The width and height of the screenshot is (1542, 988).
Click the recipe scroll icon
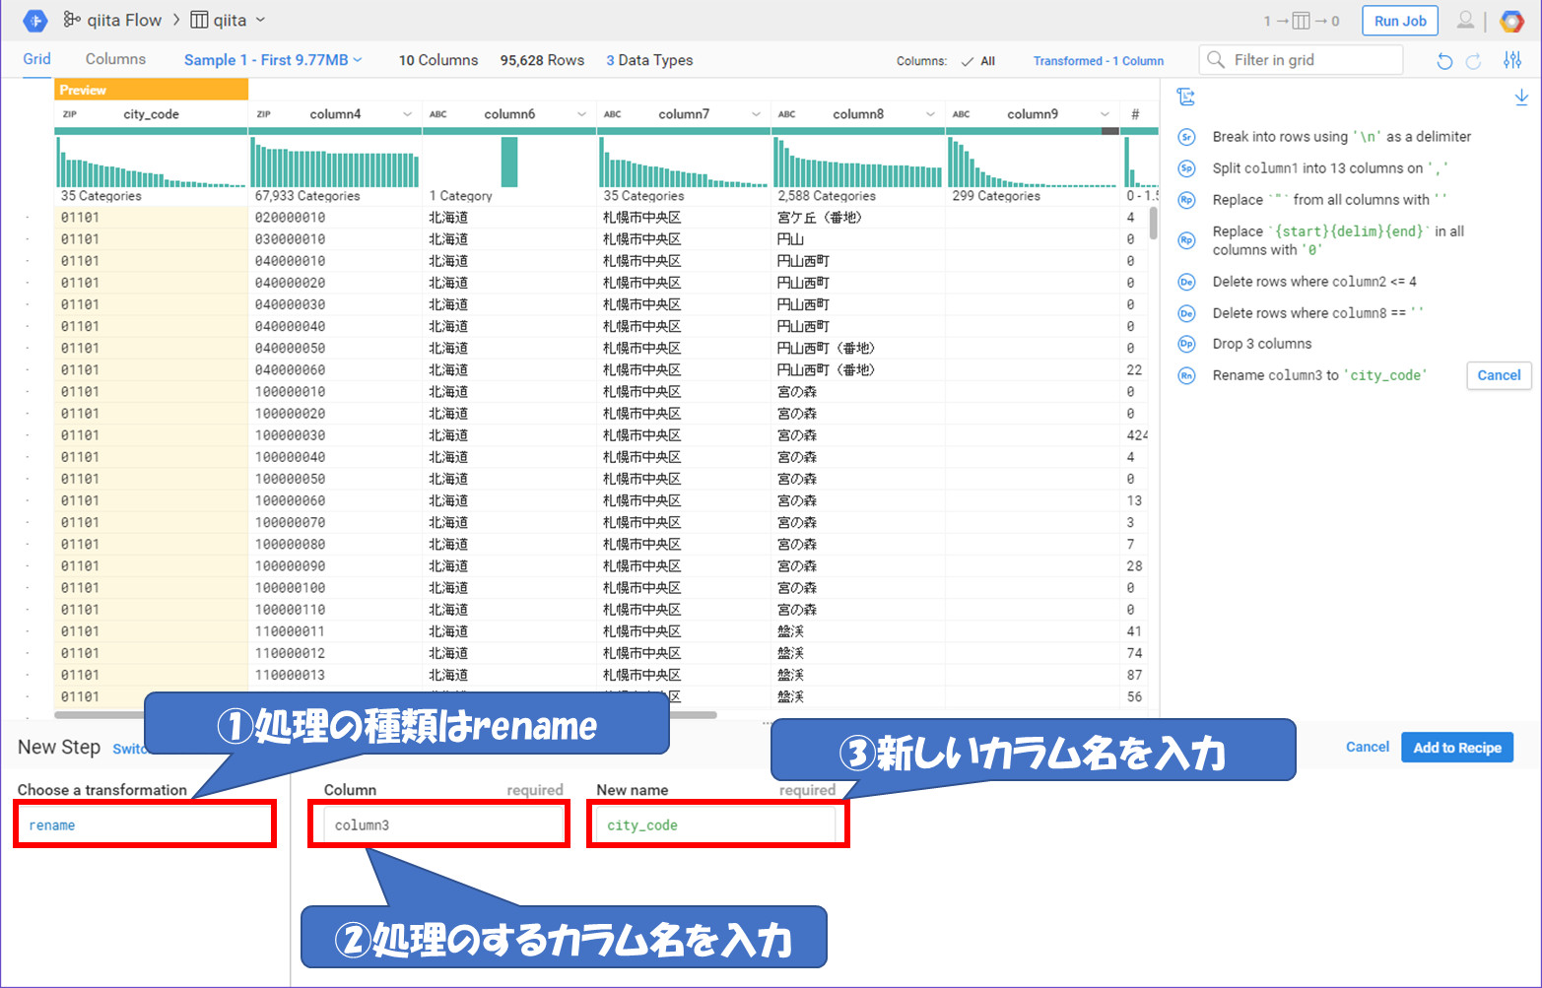(x=1186, y=97)
